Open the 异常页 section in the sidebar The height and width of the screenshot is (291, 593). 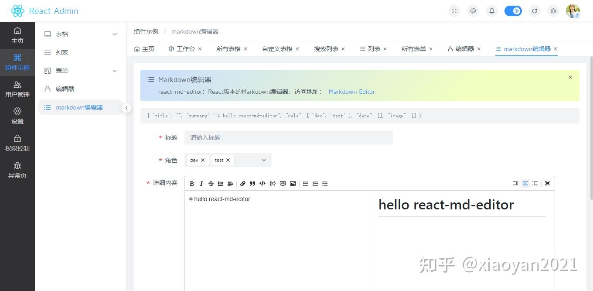[17, 171]
